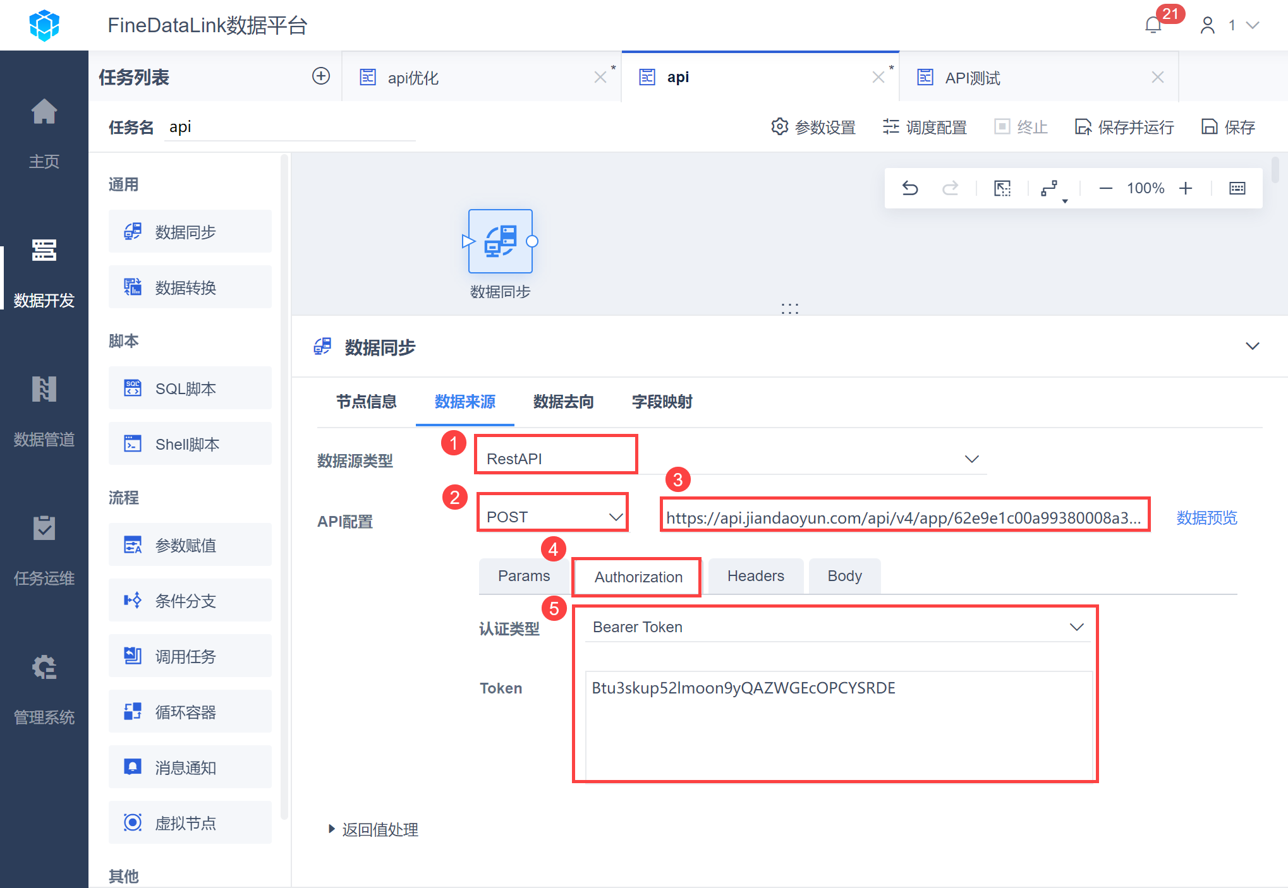Close the api优化 tab
The width and height of the screenshot is (1288, 888).
pyautogui.click(x=600, y=77)
